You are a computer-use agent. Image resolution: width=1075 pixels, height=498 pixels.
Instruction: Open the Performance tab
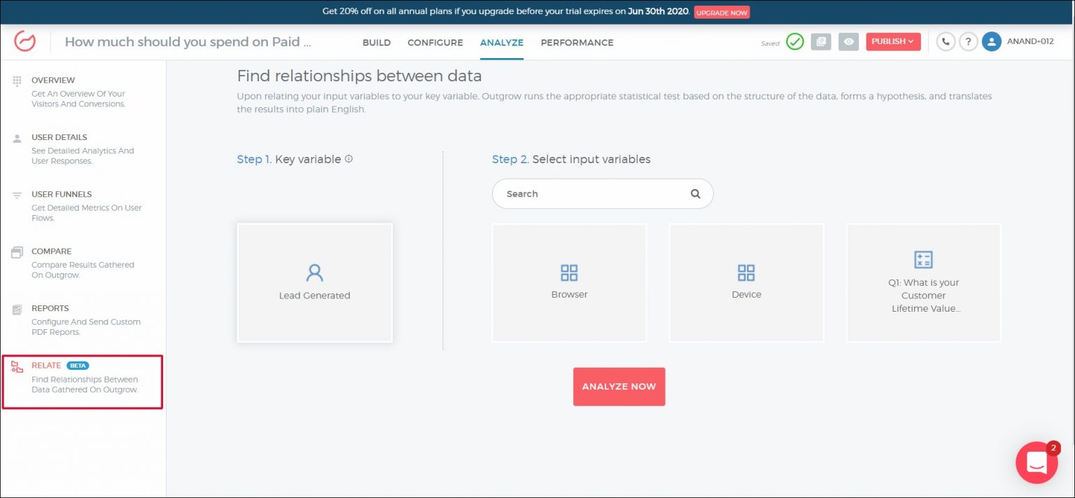tap(577, 43)
